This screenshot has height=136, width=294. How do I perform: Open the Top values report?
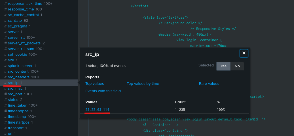94,84
